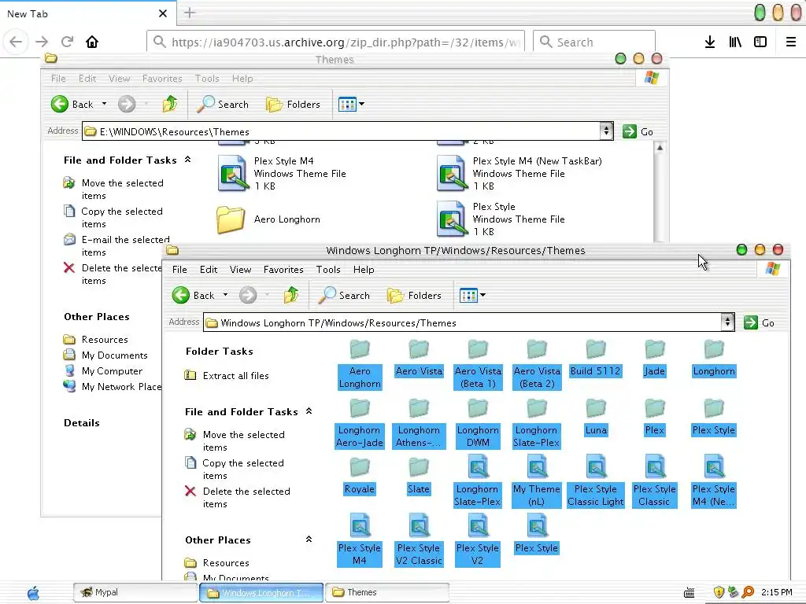Open address dropdown in Longhorn TP window
Image resolution: width=806 pixels, height=604 pixels.
(x=728, y=322)
